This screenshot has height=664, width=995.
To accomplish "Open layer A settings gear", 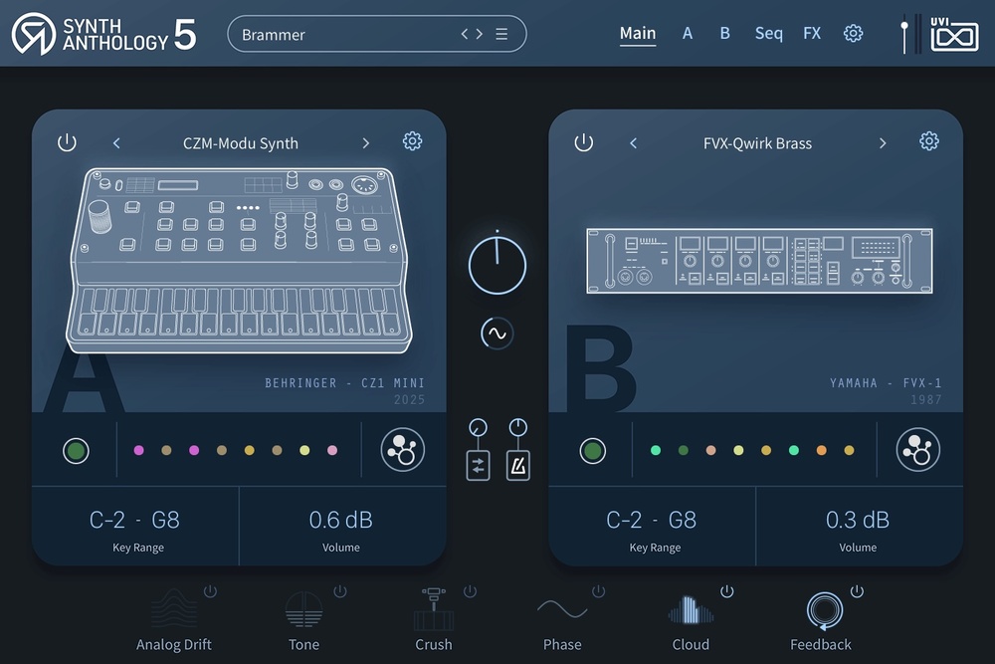I will [413, 141].
